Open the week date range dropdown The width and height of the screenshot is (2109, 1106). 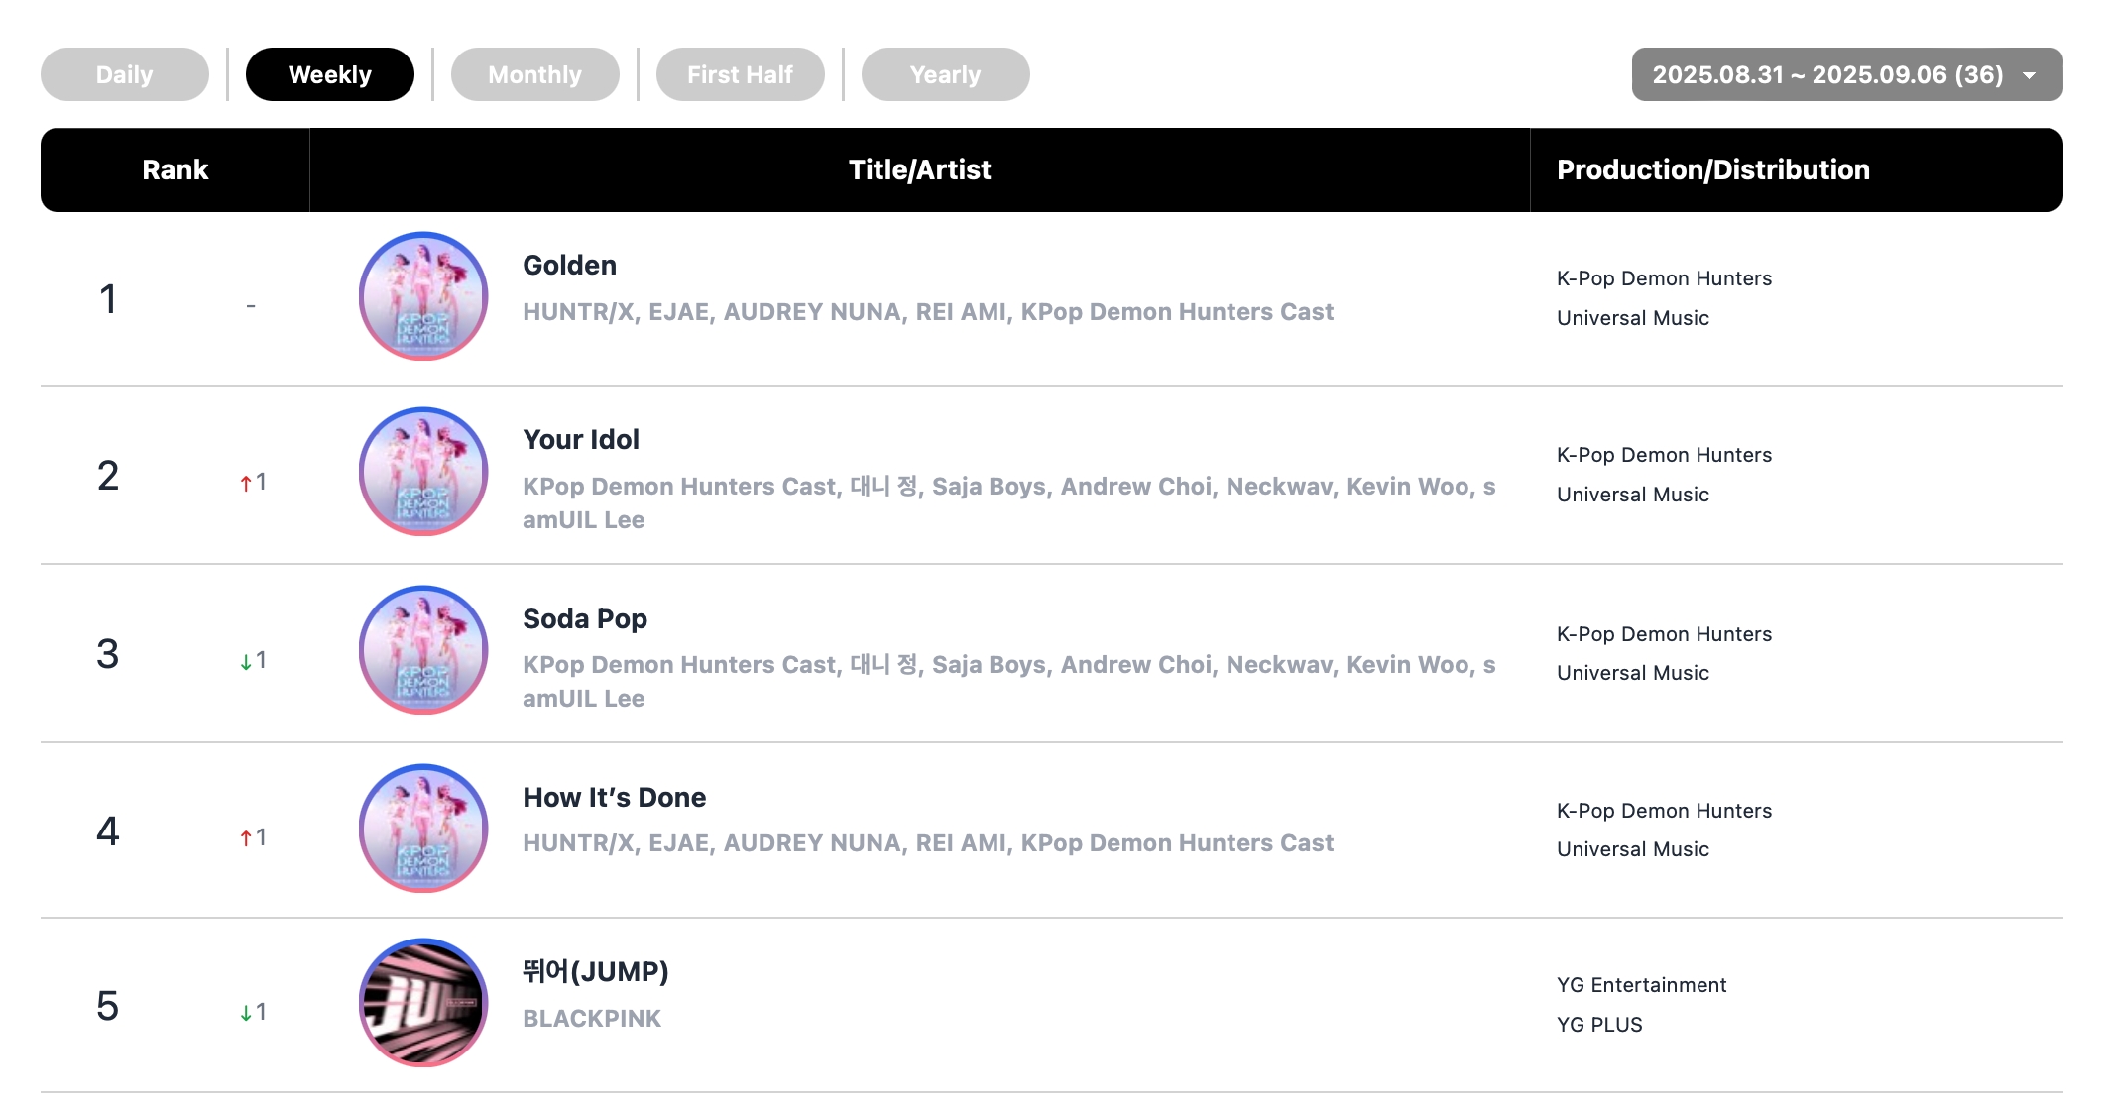point(1847,74)
